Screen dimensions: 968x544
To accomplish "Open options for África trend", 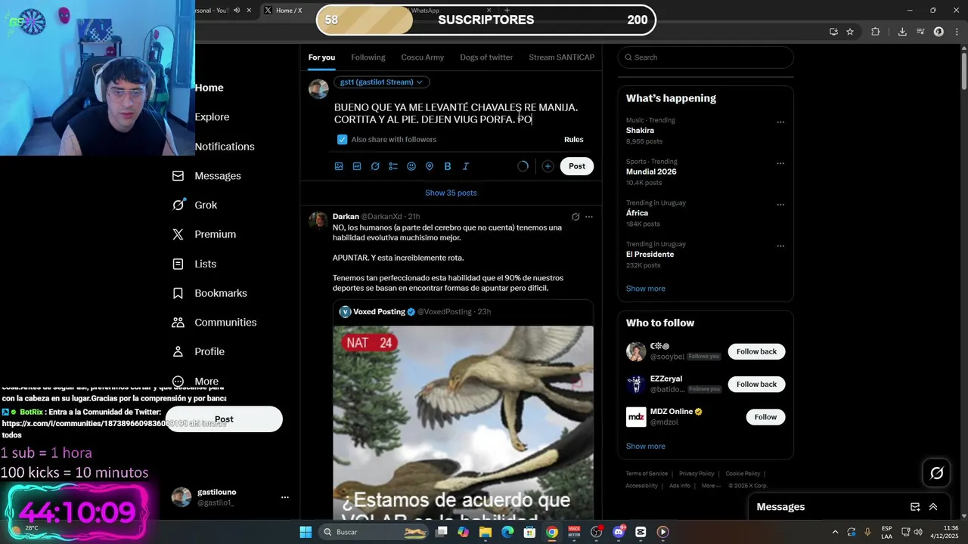I will point(780,205).
